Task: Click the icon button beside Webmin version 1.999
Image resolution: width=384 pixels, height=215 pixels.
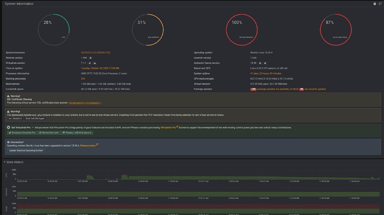Action: 91,58
